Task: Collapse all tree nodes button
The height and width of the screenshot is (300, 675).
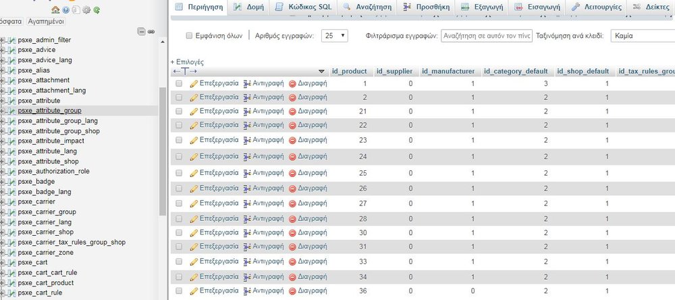Action: click(141, 32)
